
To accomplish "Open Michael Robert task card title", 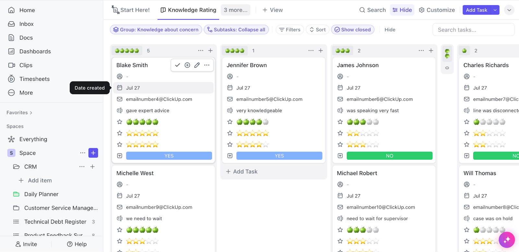I will 357,173.
